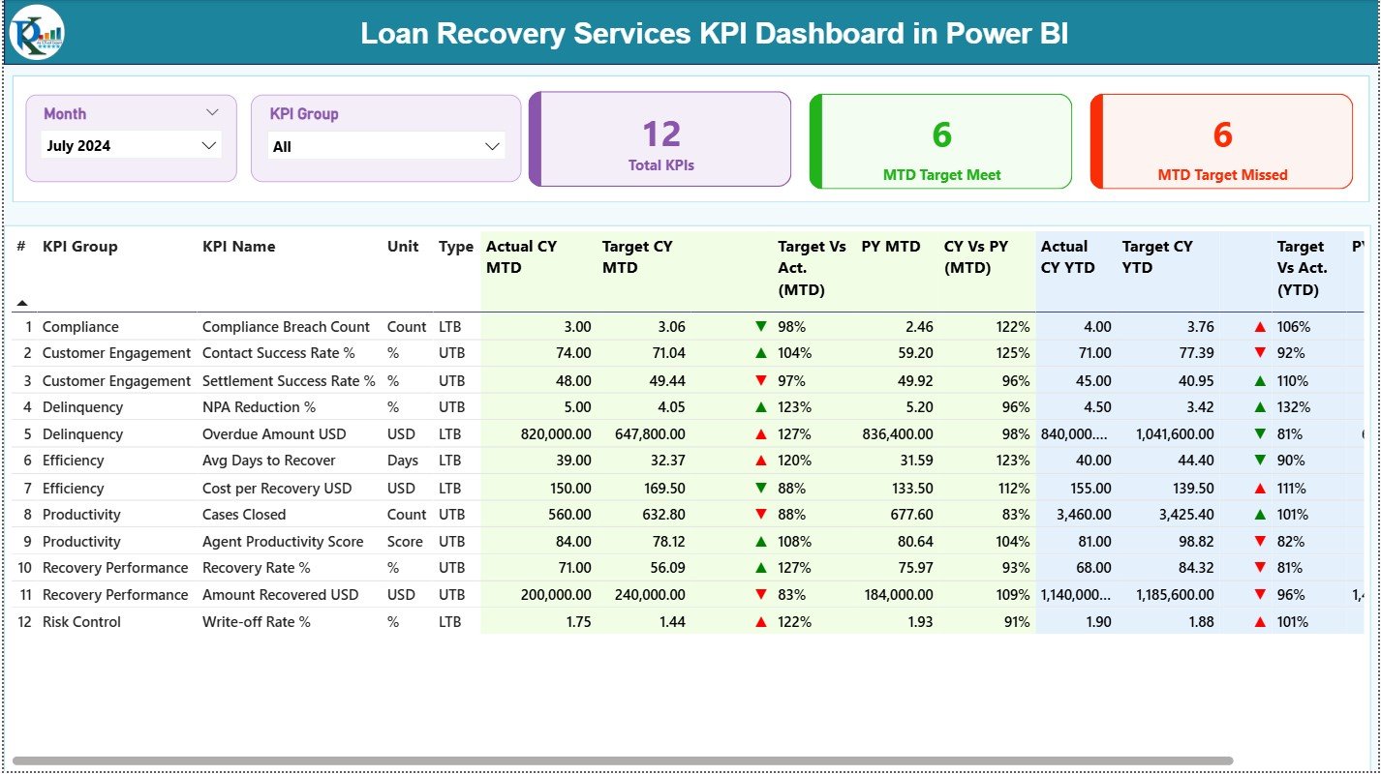Click the sort triangle under the # column
1381x774 pixels.
(21, 301)
